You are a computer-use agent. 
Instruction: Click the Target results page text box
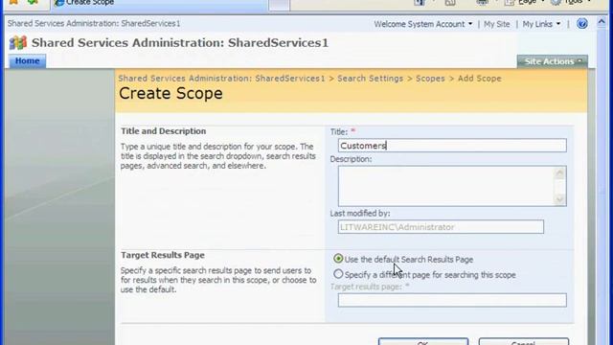point(452,300)
